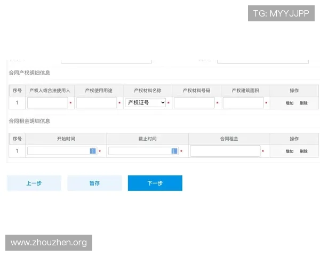
Task: Click the 合同租金 column header
Action: [x=229, y=139]
